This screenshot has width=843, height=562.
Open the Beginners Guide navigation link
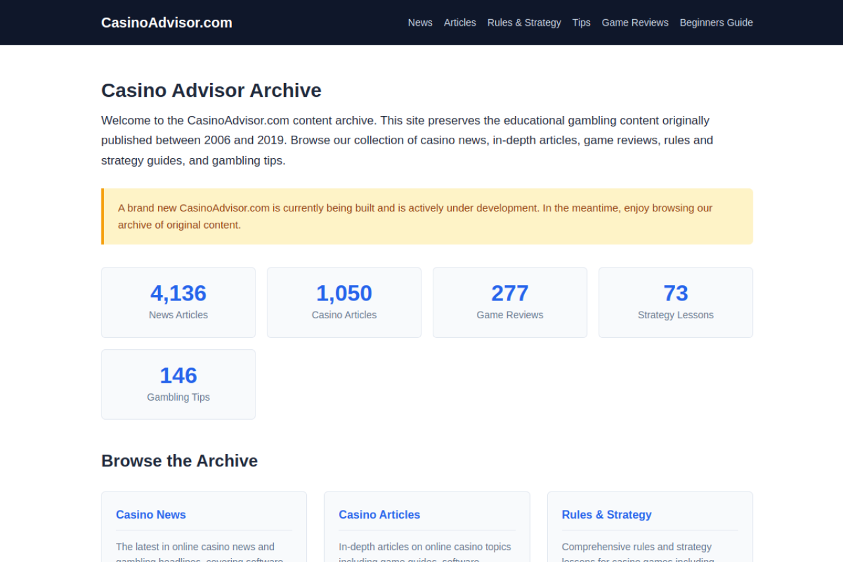coord(716,22)
